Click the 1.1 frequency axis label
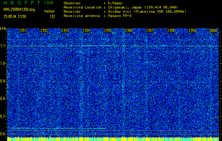The height and width of the screenshot is (141, 222). tap(3, 46)
